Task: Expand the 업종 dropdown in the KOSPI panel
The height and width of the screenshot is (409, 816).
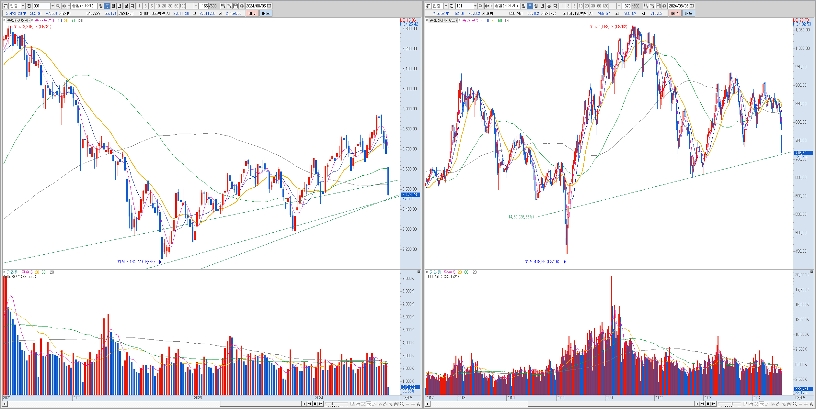Action: coord(23,6)
